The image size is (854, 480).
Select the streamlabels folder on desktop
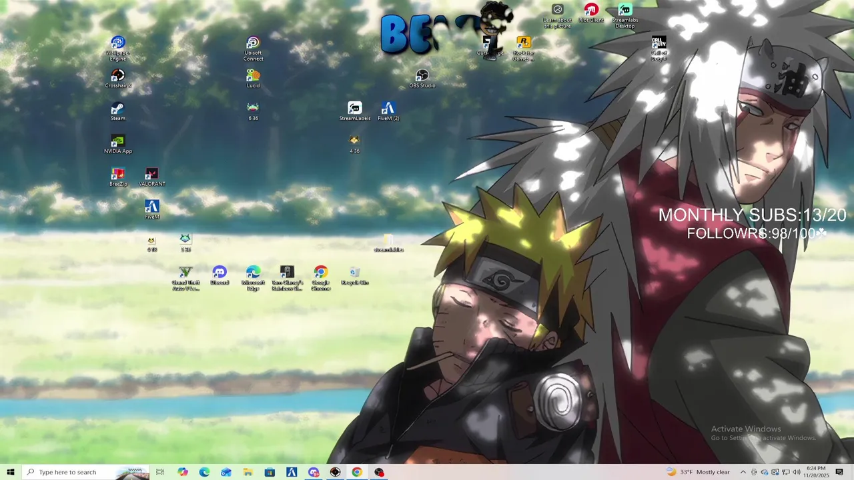coord(388,243)
